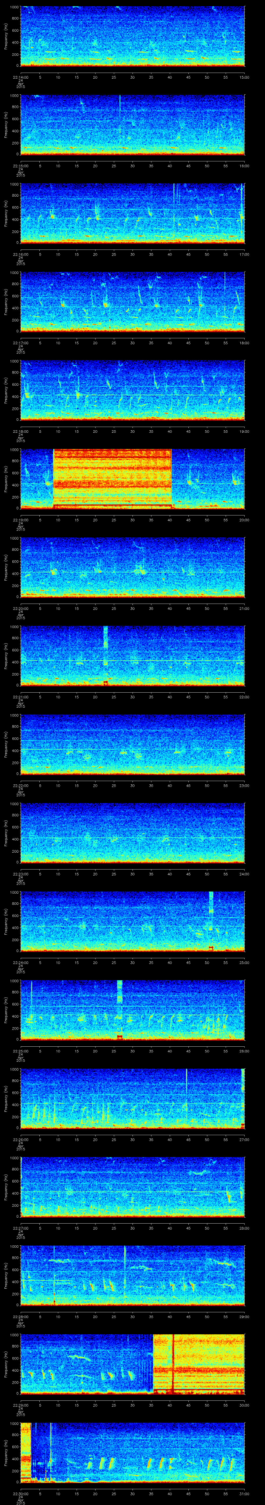Click the vertical noise burst in 22:21 panel
The image size is (265, 1505).
[x=105, y=655]
